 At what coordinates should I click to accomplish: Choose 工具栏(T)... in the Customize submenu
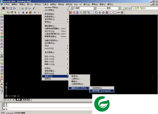tap(79, 79)
